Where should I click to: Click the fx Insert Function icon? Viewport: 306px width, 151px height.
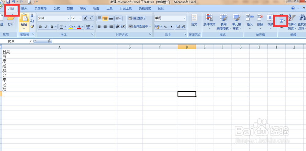[x=49, y=41]
